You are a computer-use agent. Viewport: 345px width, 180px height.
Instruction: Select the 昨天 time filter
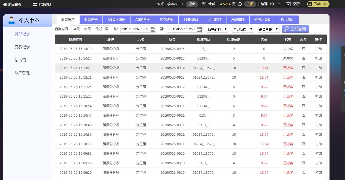88,29
